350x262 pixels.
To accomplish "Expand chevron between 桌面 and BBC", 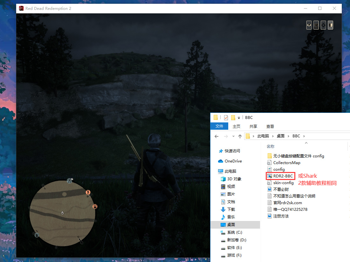I will coord(288,136).
